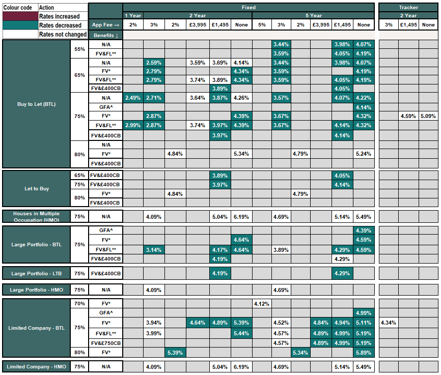Select the Let to Buy row header

36,188
